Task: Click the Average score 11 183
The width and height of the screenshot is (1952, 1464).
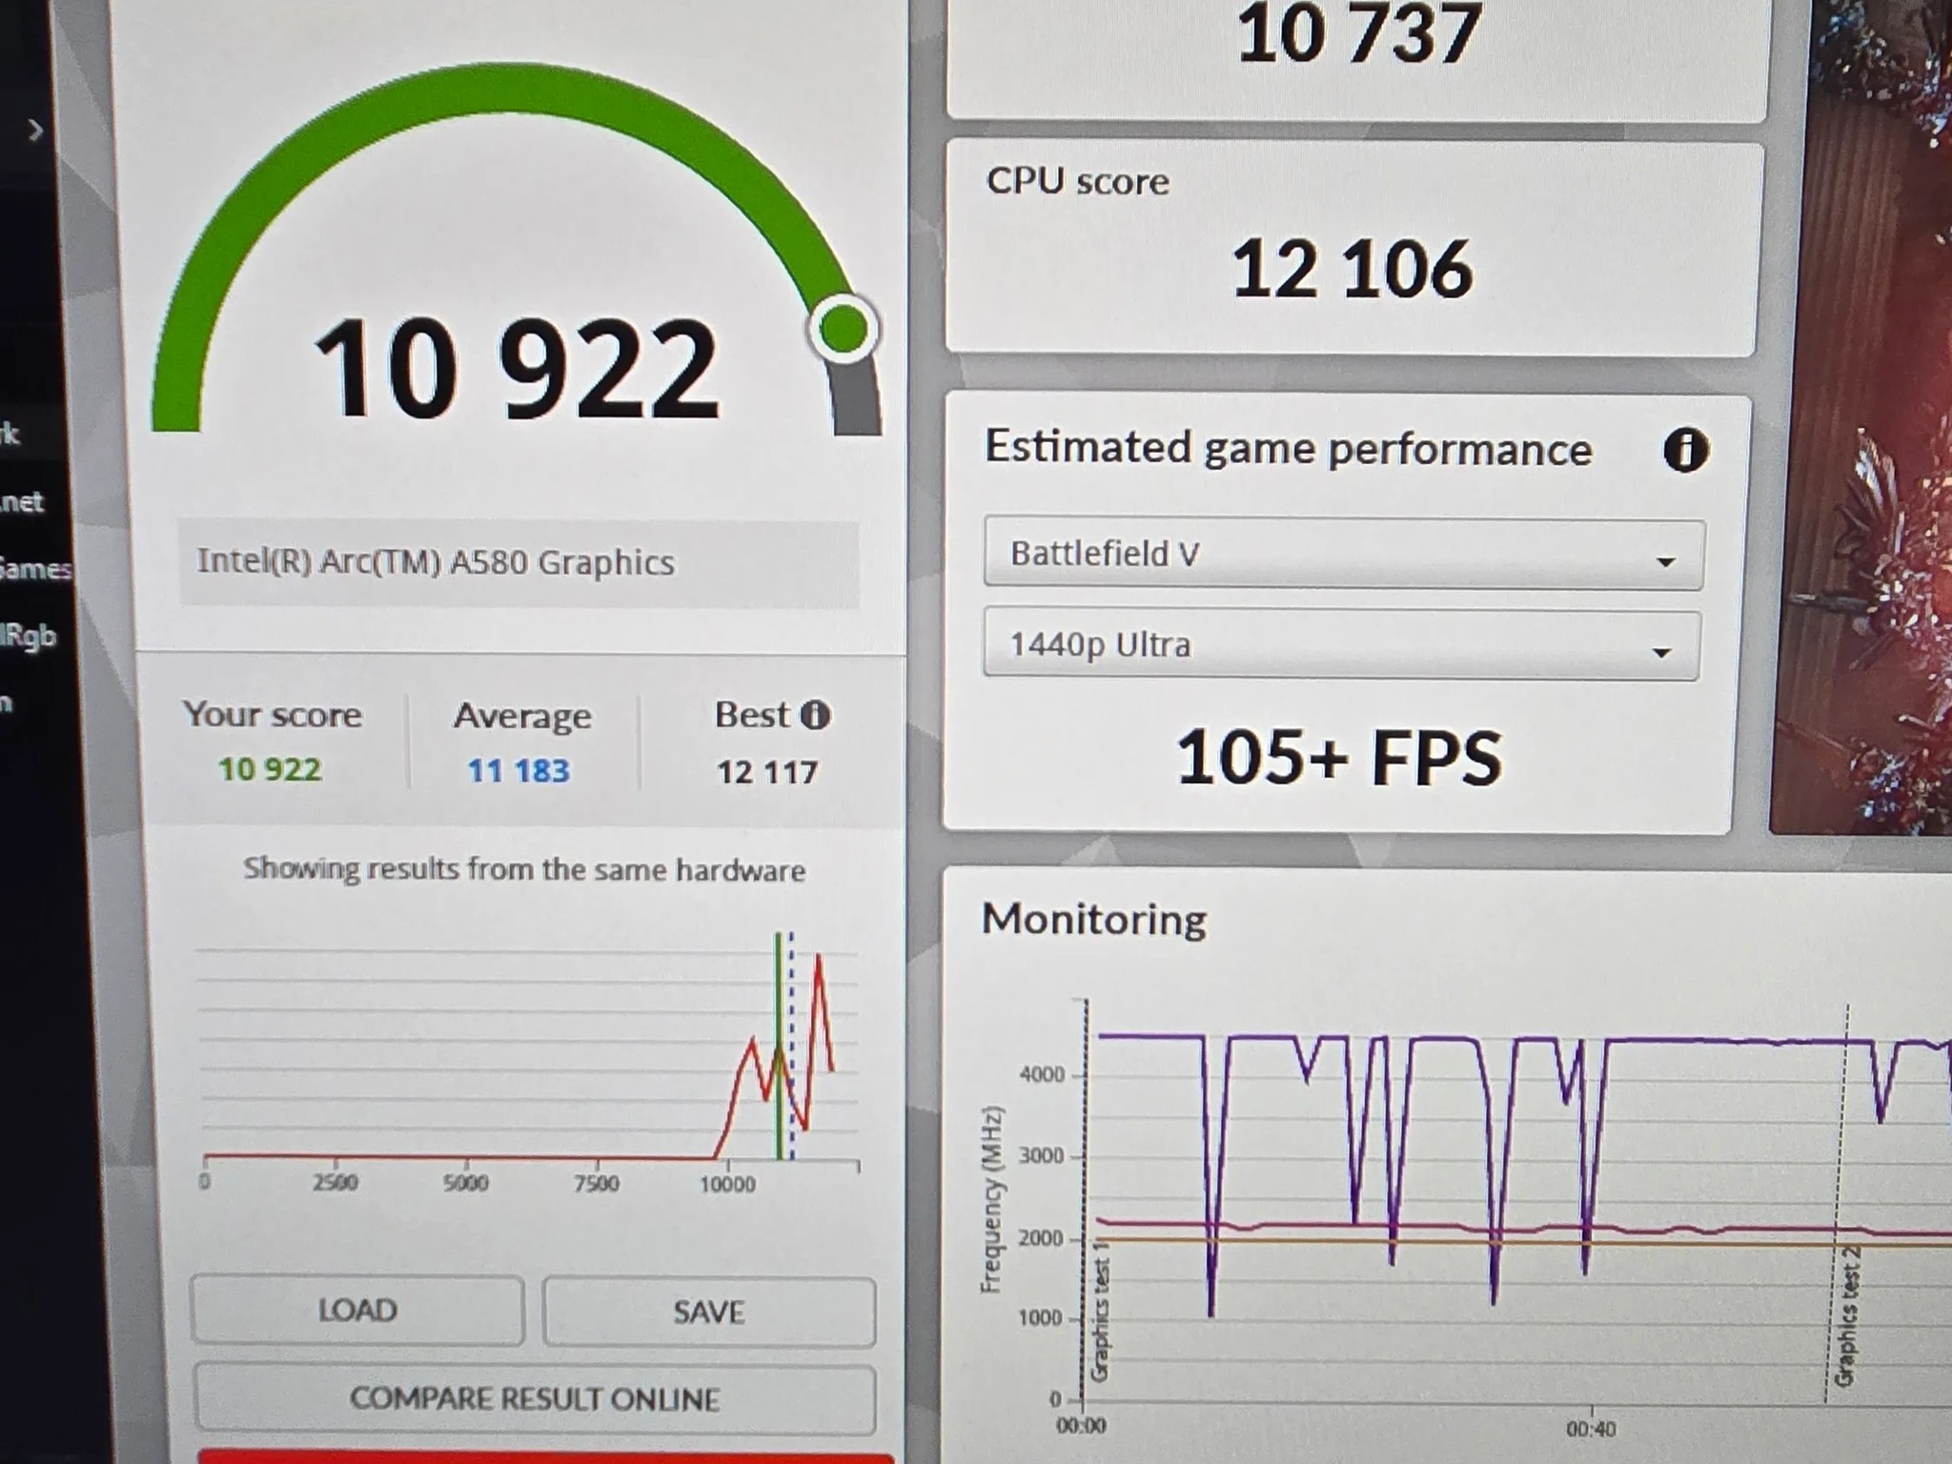Action: [518, 770]
